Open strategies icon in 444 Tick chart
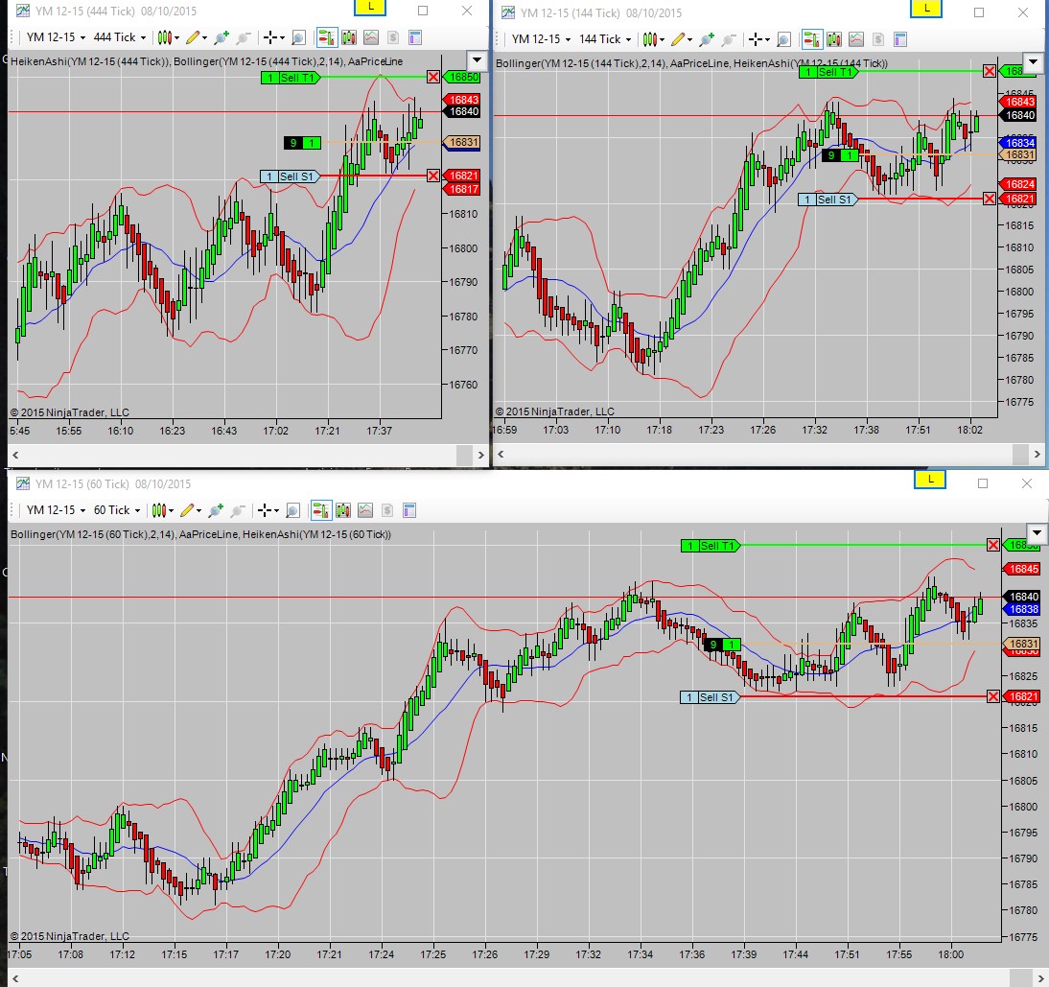This screenshot has width=1049, height=987. (x=393, y=37)
